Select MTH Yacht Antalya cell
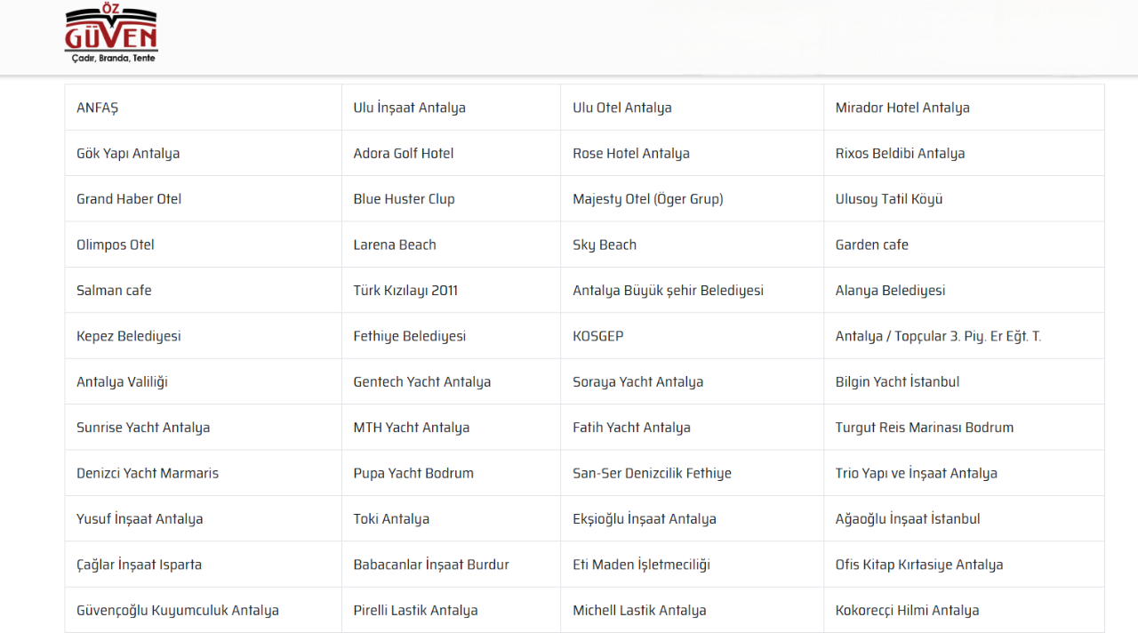The width and height of the screenshot is (1138, 633). [412, 428]
